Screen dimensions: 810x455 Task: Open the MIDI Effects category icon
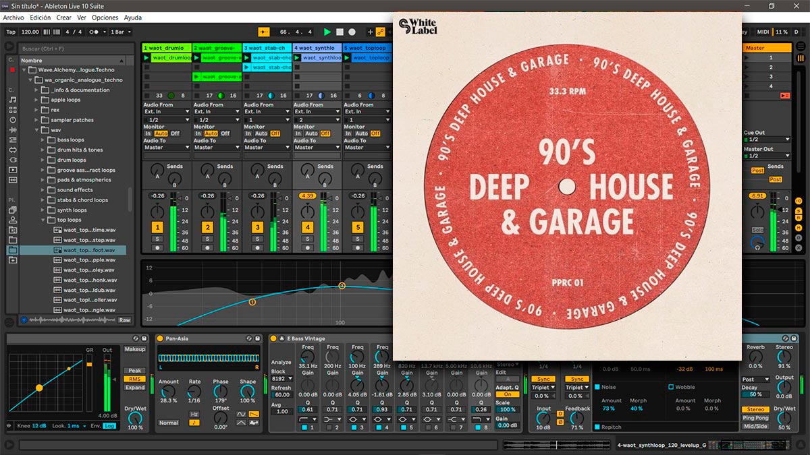pos(12,140)
